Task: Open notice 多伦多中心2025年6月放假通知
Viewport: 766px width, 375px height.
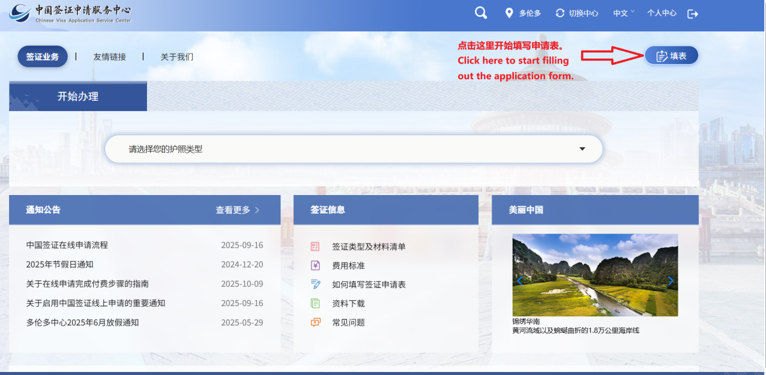Action: [82, 322]
